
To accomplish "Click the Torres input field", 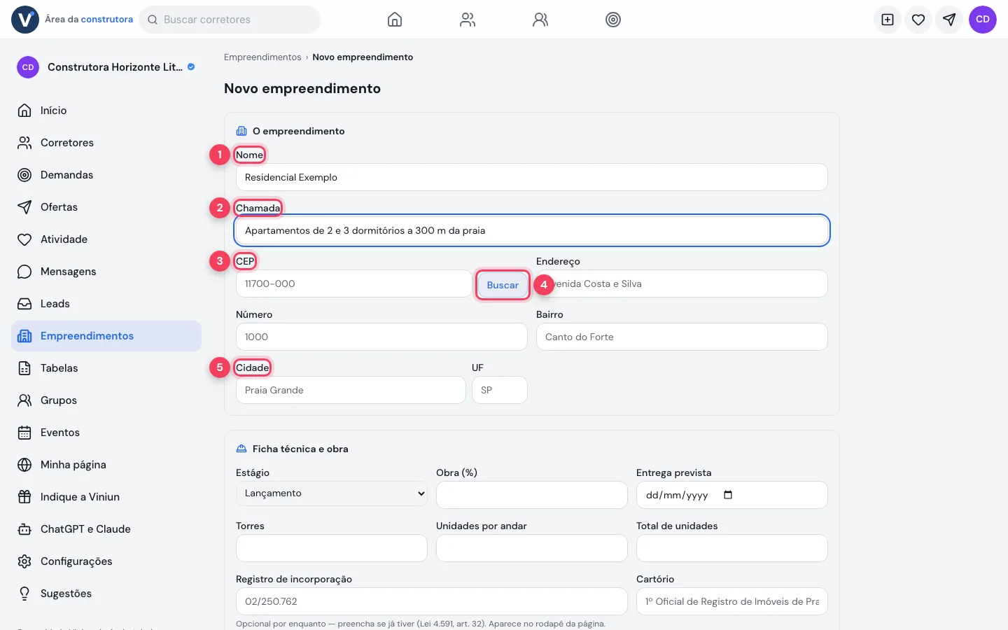I will click(332, 548).
